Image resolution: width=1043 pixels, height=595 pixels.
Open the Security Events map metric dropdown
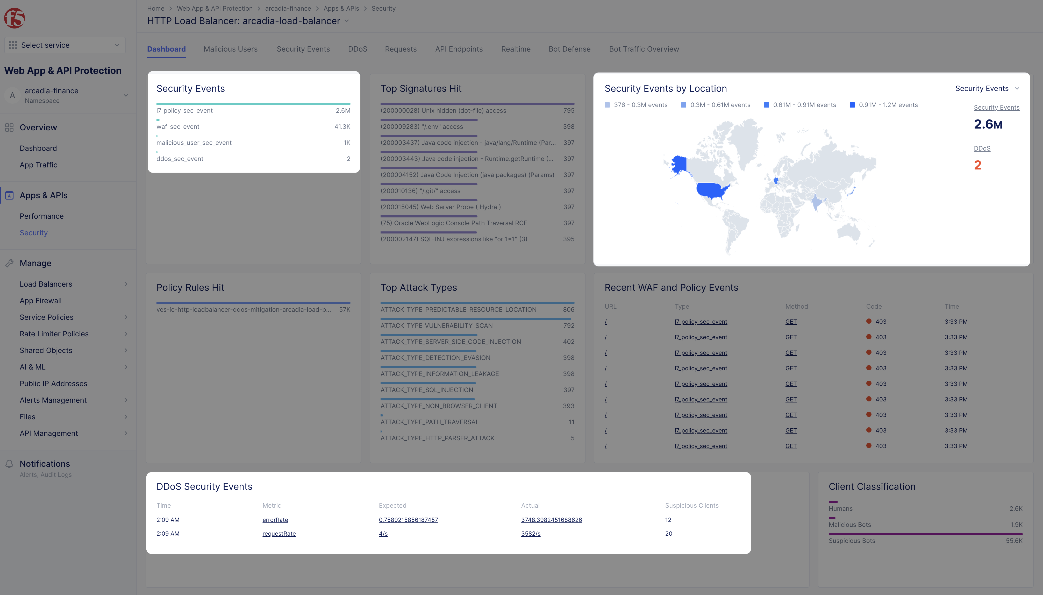tap(987, 89)
